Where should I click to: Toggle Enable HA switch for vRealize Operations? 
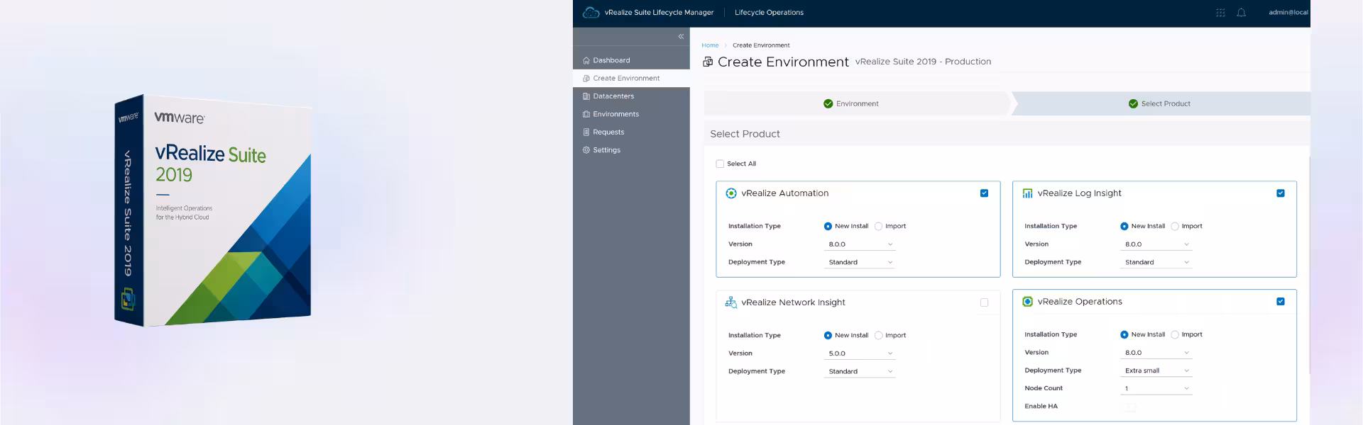coord(1129,407)
